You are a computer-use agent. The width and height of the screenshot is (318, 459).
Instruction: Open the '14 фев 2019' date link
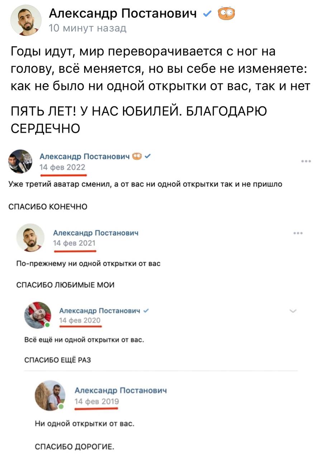(96, 402)
